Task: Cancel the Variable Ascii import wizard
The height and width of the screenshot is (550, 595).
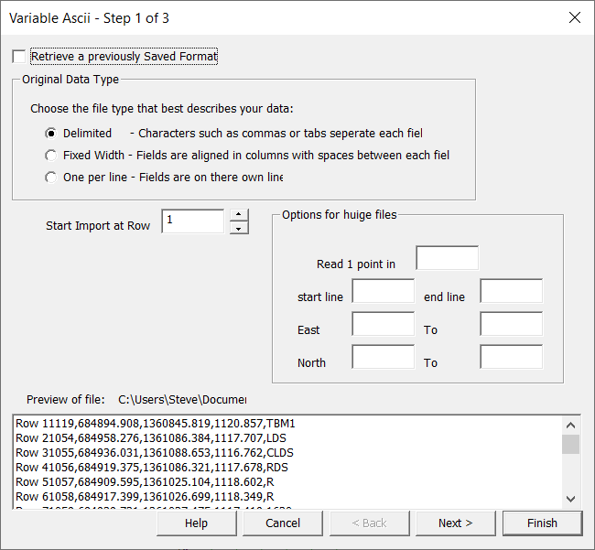Action: click(283, 523)
